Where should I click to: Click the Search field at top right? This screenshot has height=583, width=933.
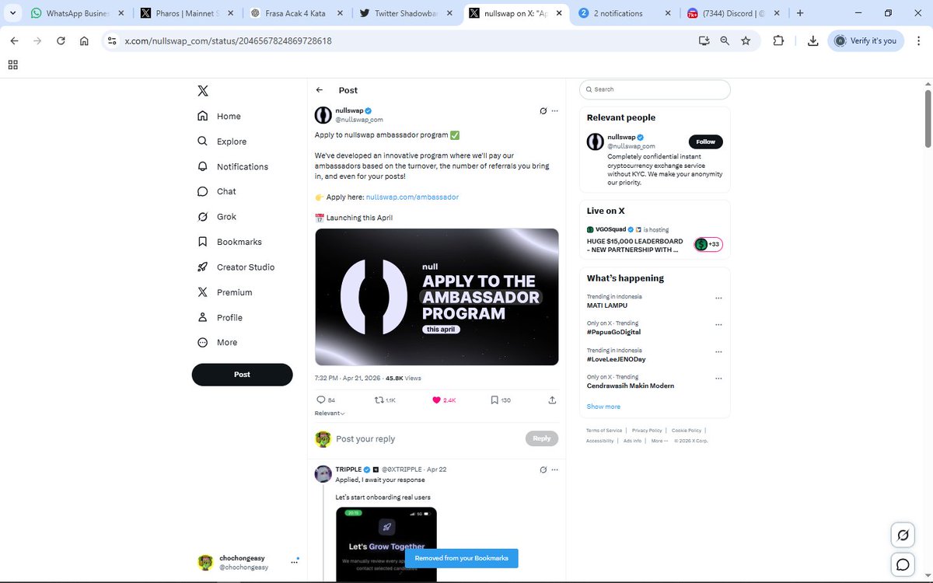point(654,89)
